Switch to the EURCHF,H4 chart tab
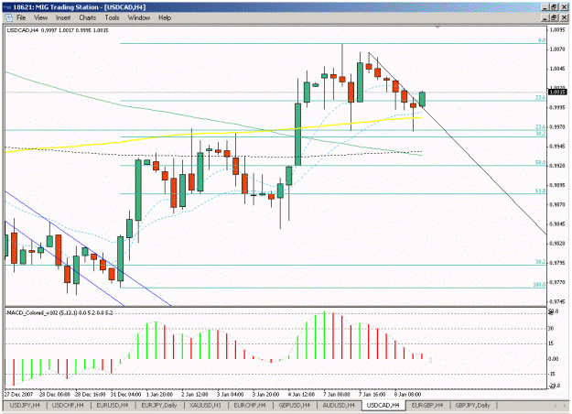 pyautogui.click(x=250, y=405)
